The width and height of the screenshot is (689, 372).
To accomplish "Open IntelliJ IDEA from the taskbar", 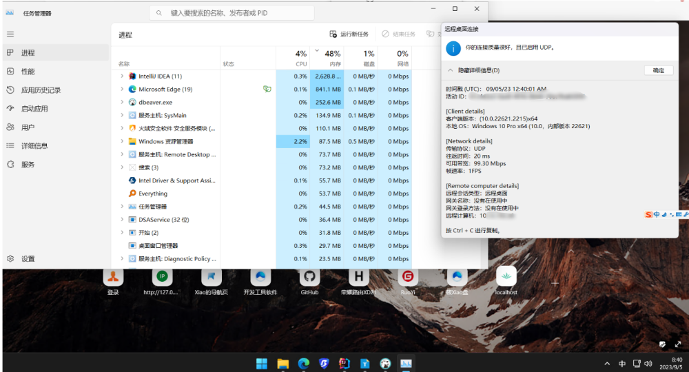I will [x=344, y=364].
